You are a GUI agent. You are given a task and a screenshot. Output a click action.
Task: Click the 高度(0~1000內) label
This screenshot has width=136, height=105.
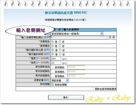click(x=40, y=63)
